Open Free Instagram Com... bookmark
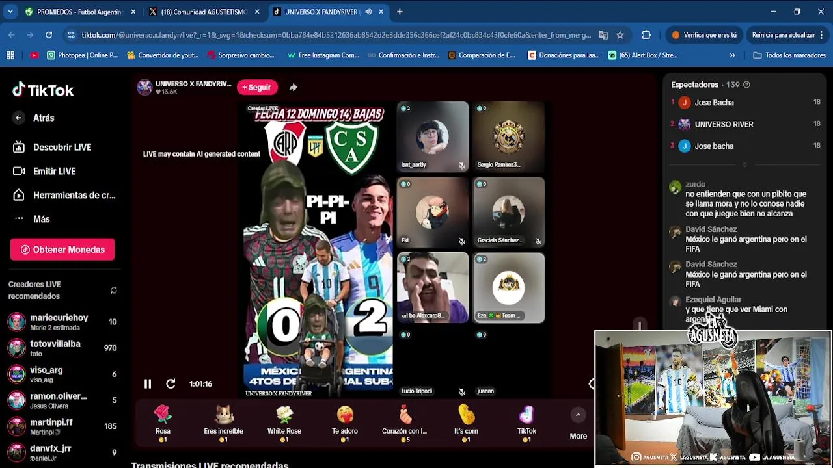The image size is (833, 468). pyautogui.click(x=323, y=55)
